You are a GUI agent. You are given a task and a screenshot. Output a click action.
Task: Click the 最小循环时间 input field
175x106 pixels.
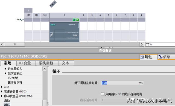(122, 100)
